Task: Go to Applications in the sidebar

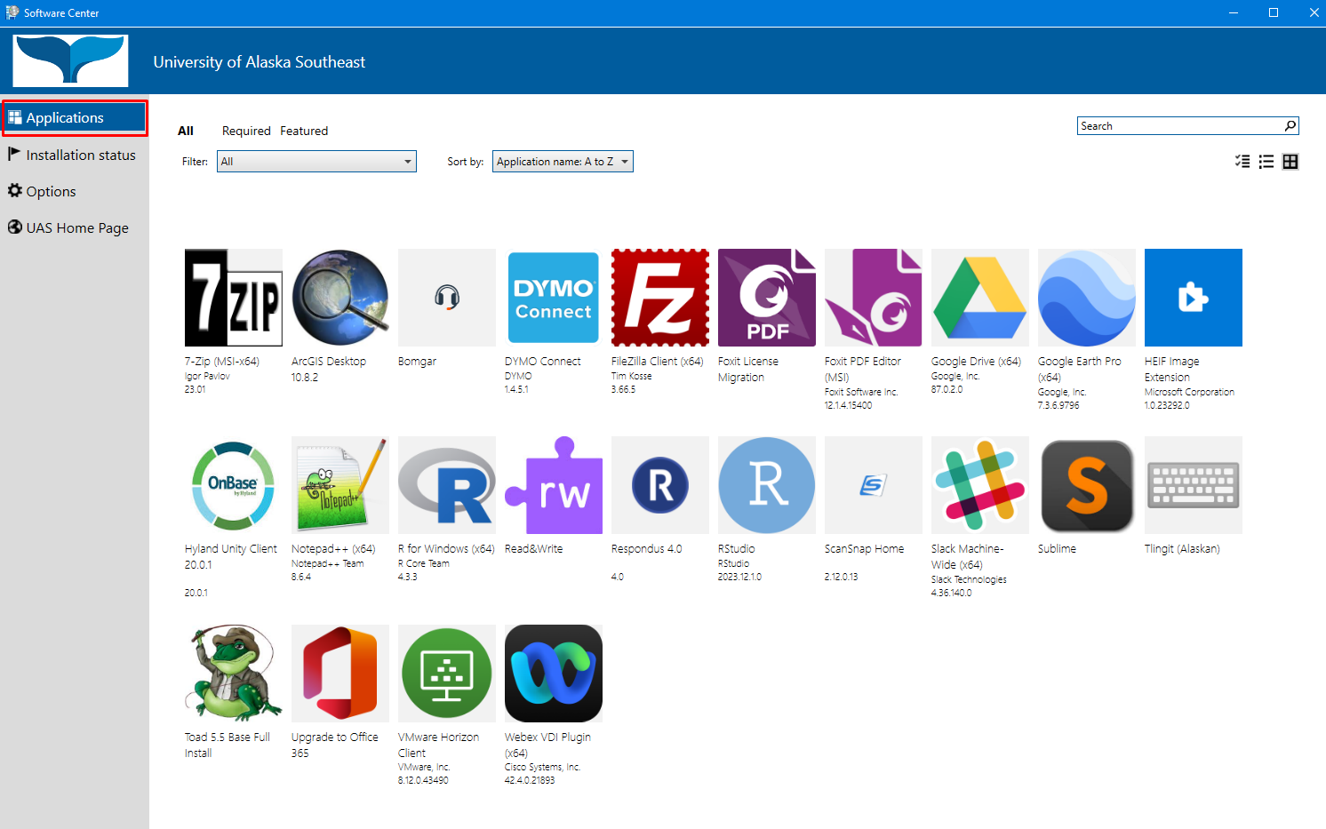Action: pos(75,118)
